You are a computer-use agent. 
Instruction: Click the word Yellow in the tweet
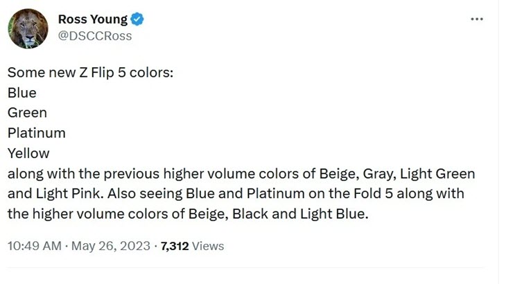pos(28,152)
